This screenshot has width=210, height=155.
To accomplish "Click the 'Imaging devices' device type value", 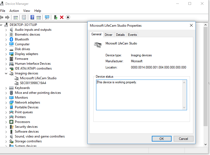I will coord(141,55).
